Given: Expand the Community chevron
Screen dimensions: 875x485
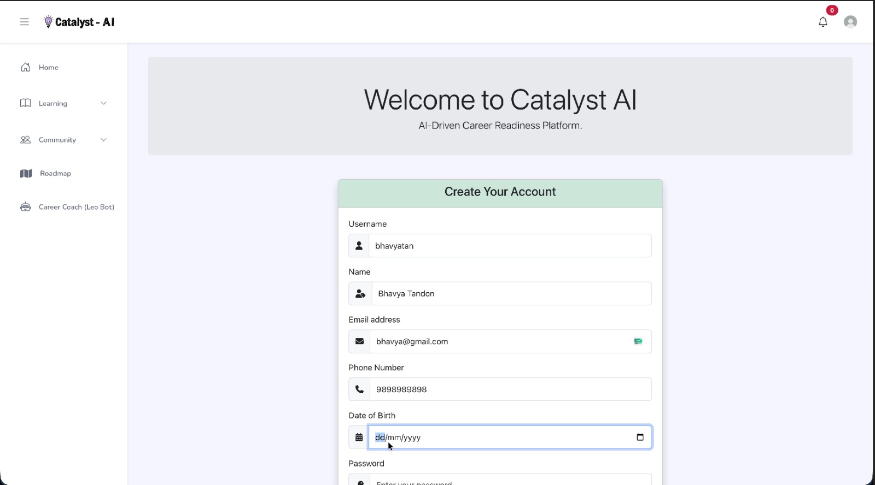Looking at the screenshot, I should tap(103, 140).
